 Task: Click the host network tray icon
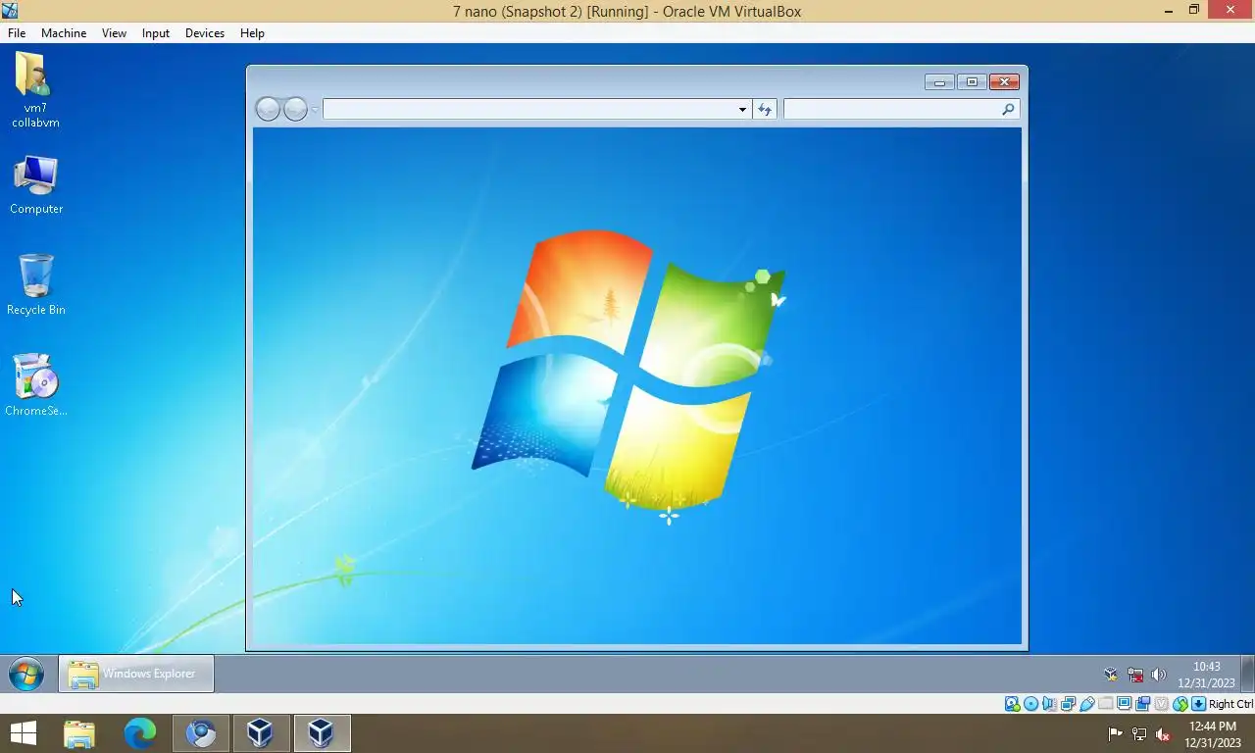[1139, 733]
